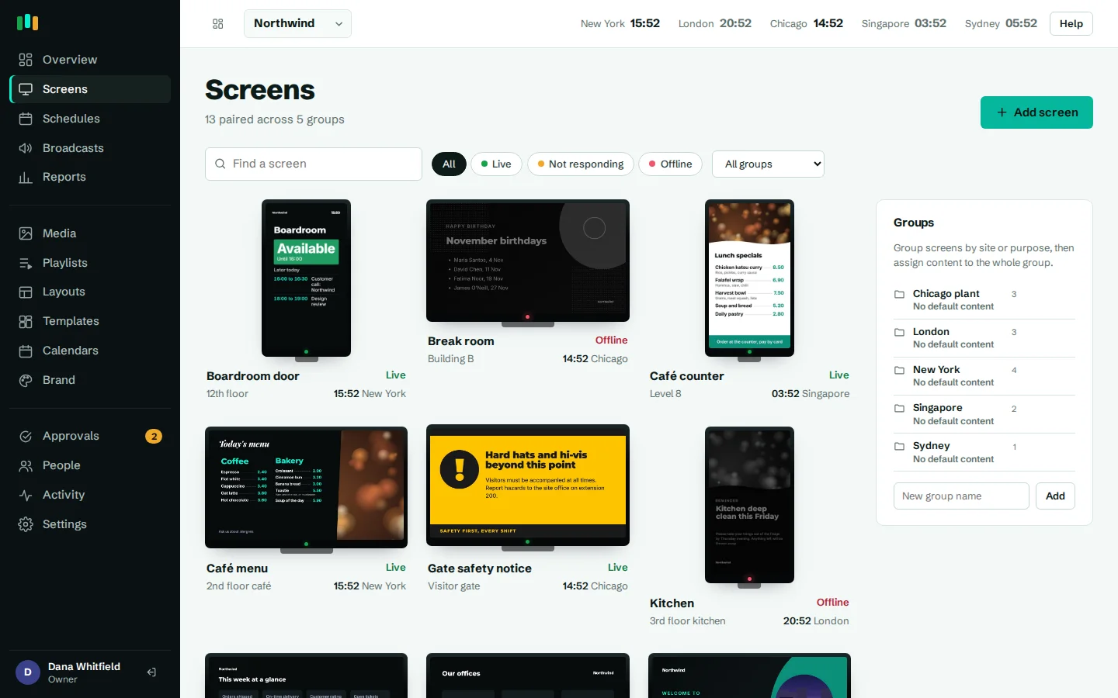Screen dimensions: 1118x698
Task: Click the workspace grid icon beside Northwind
Action: tap(218, 24)
